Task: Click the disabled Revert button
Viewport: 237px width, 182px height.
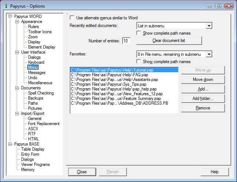Action: (113, 172)
